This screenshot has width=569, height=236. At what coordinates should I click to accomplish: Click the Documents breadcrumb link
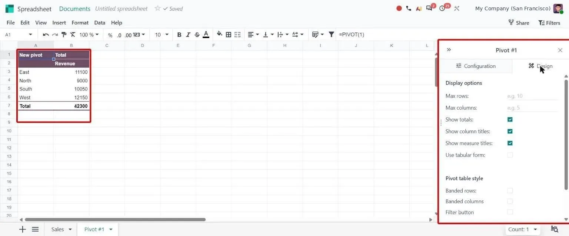[x=74, y=8]
